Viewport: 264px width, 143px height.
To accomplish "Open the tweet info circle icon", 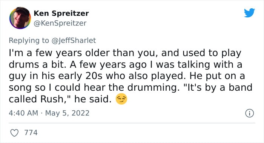I will point(249,113).
